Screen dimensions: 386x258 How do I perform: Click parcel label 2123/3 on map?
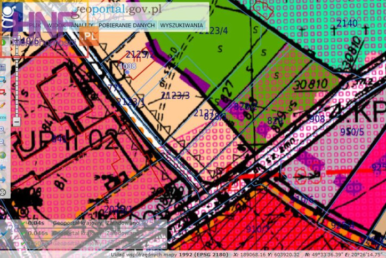pos(175,96)
